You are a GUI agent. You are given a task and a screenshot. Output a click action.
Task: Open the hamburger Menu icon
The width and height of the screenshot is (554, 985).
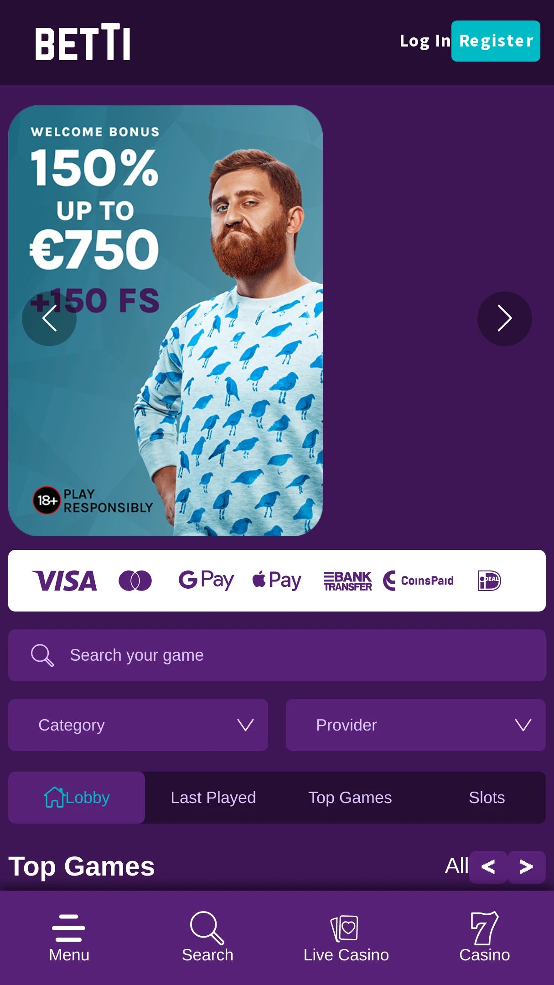click(69, 928)
